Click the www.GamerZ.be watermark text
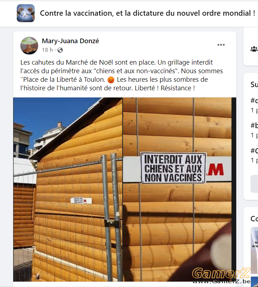258x287 pixels. point(221,282)
